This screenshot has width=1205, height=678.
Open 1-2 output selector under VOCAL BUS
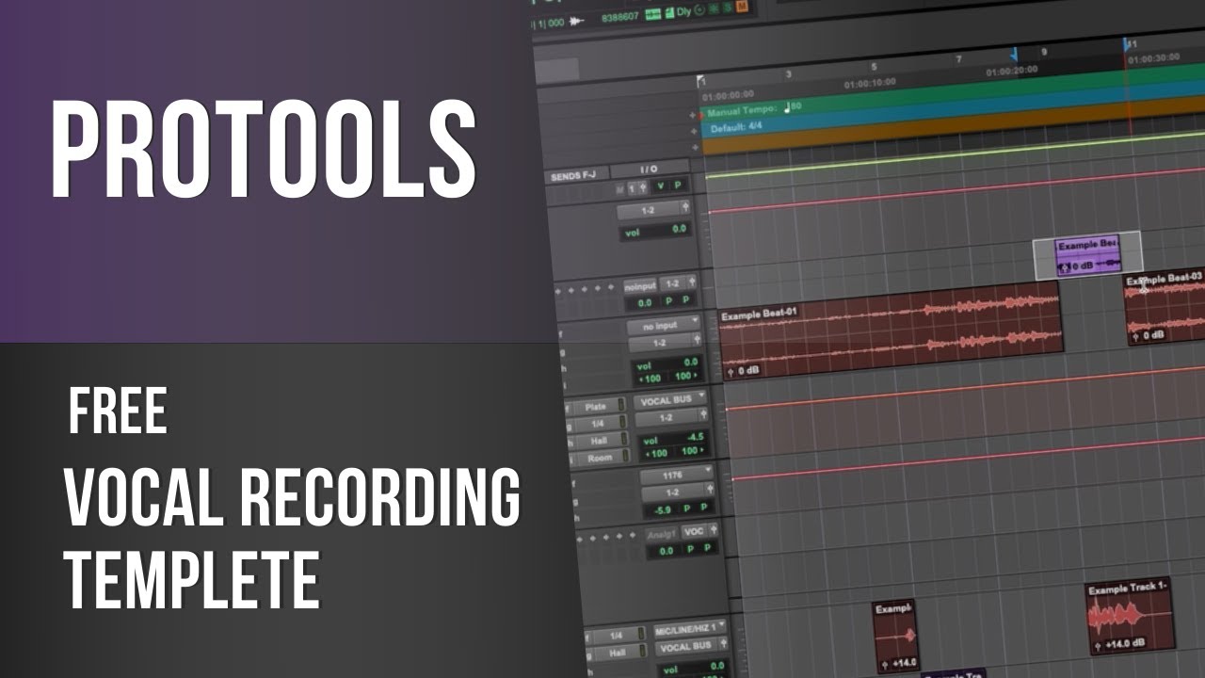(x=671, y=417)
